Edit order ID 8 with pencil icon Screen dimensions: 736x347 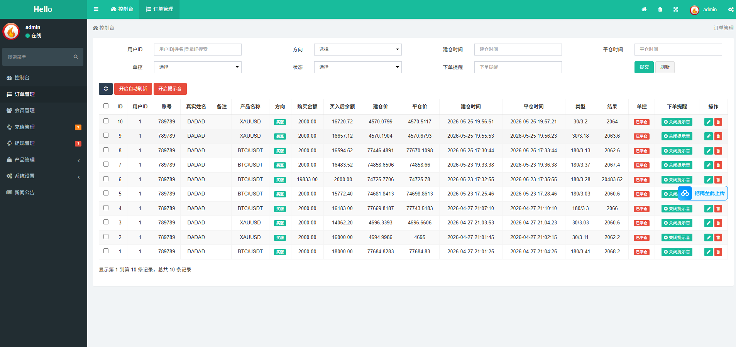tap(709, 151)
